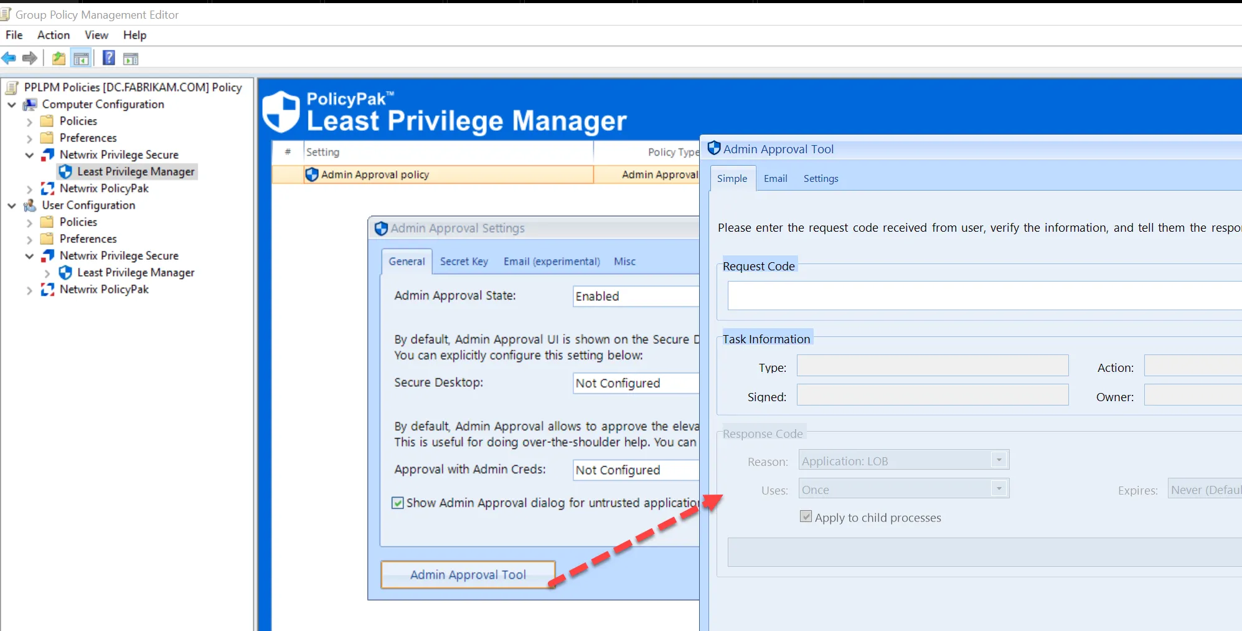Set Secure Desktop to Not Configured
Screen dimensions: 1242x631
(634, 383)
